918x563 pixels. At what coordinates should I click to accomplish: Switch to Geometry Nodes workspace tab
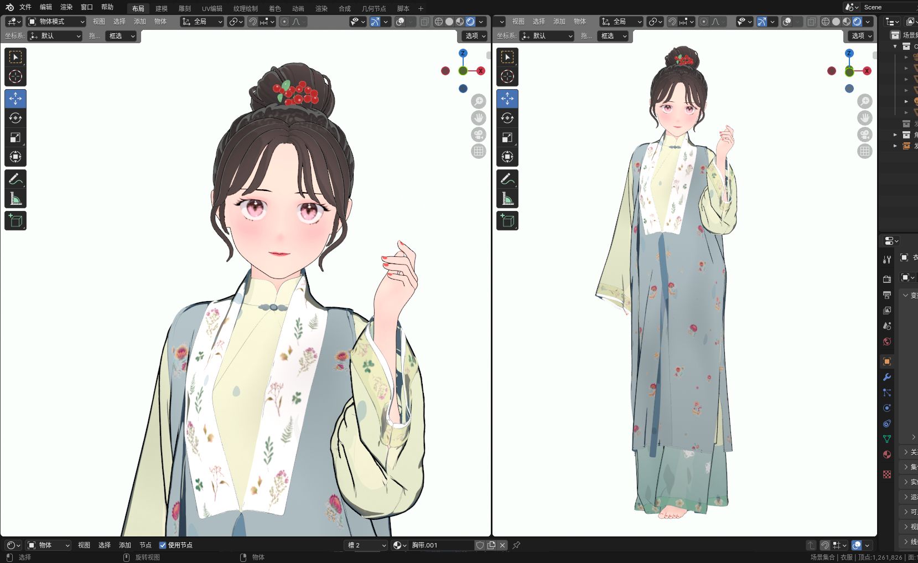click(x=374, y=8)
